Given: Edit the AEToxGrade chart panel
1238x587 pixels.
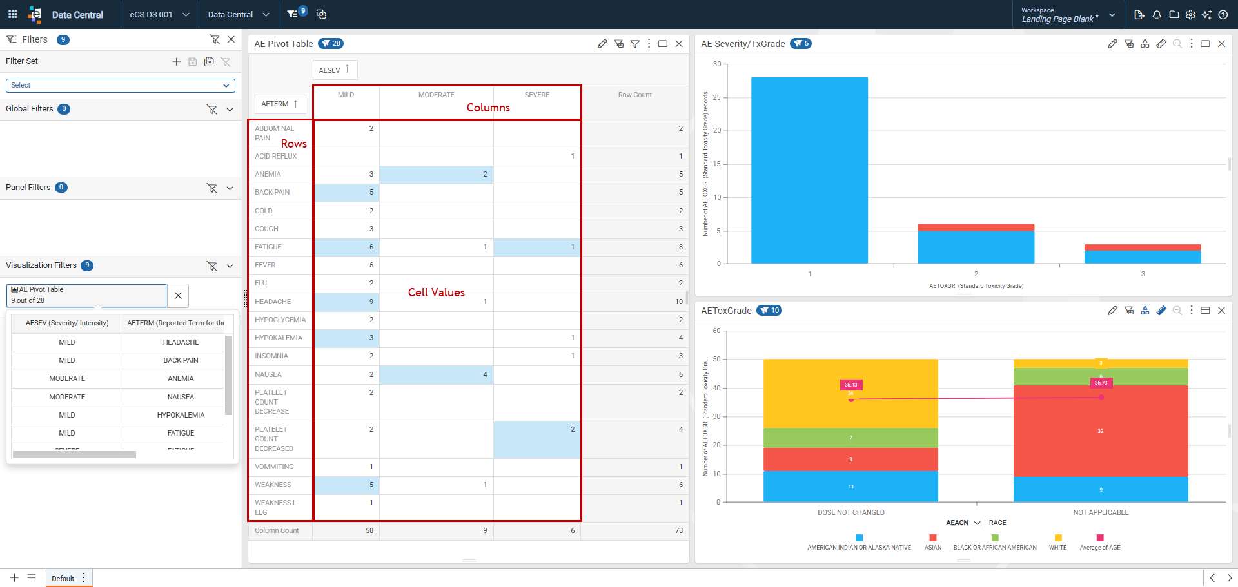Looking at the screenshot, I should [x=1112, y=311].
